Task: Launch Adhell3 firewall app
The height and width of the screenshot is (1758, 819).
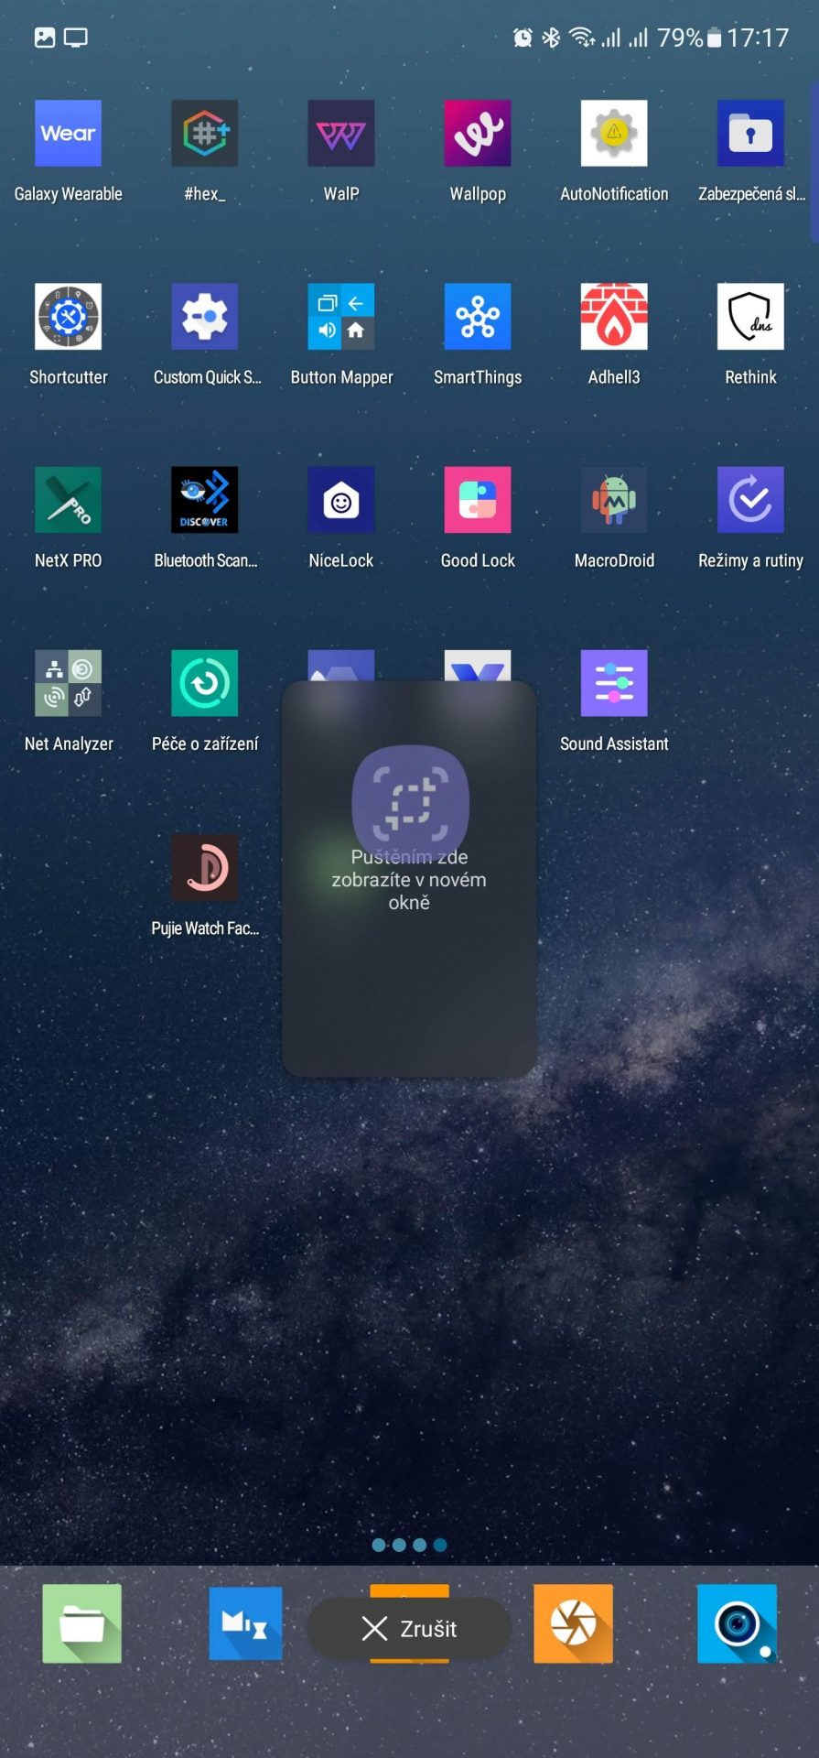Action: [614, 317]
